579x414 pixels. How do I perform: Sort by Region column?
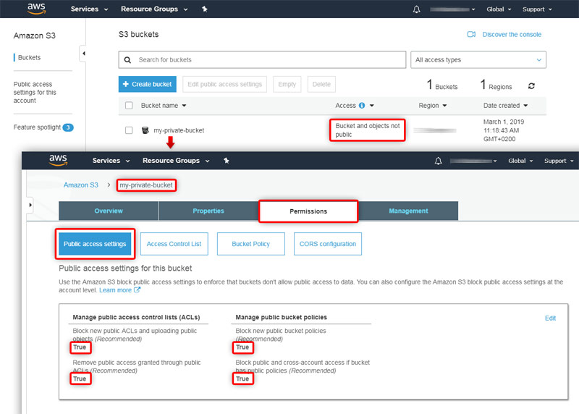pyautogui.click(x=432, y=106)
